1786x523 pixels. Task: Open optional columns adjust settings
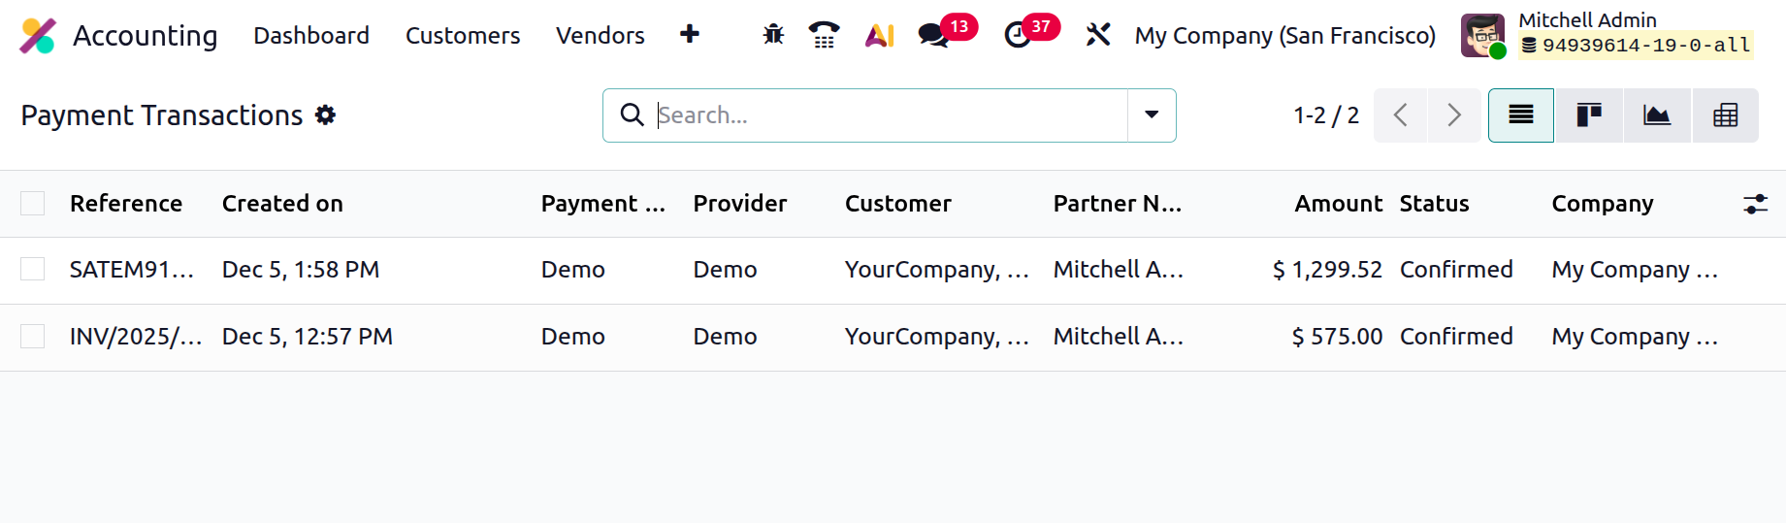point(1755,204)
